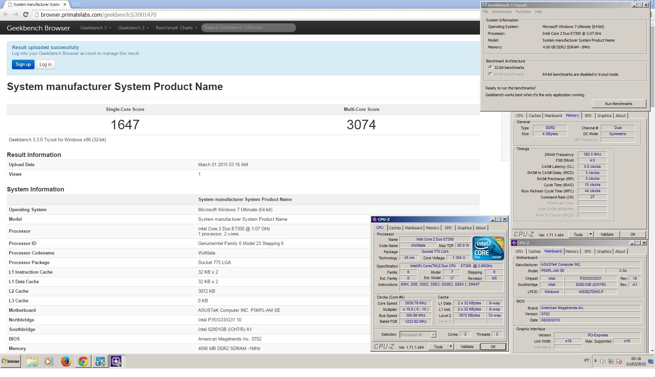Click the Sign up button
The height and width of the screenshot is (377, 655).
(x=23, y=64)
